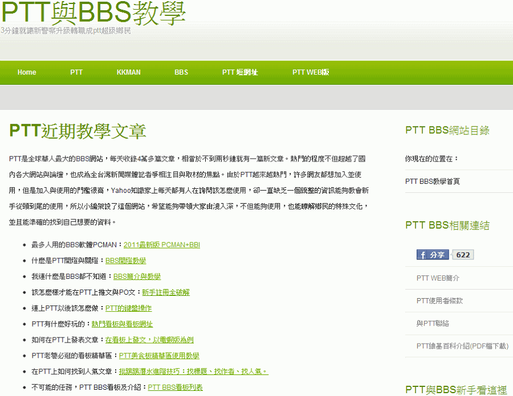Click the text 我連什麼是BBS都不知道：
Screen dimensions: 513x396
[72, 277]
